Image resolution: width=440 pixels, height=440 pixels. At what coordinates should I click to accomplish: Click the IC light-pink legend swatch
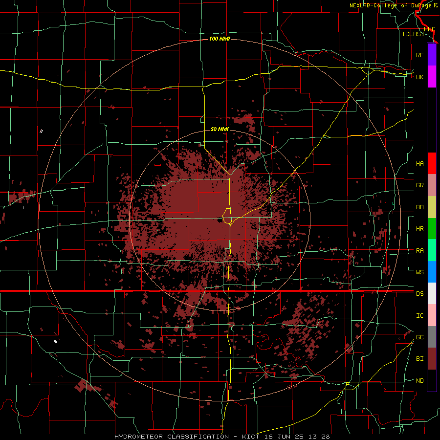click(432, 315)
